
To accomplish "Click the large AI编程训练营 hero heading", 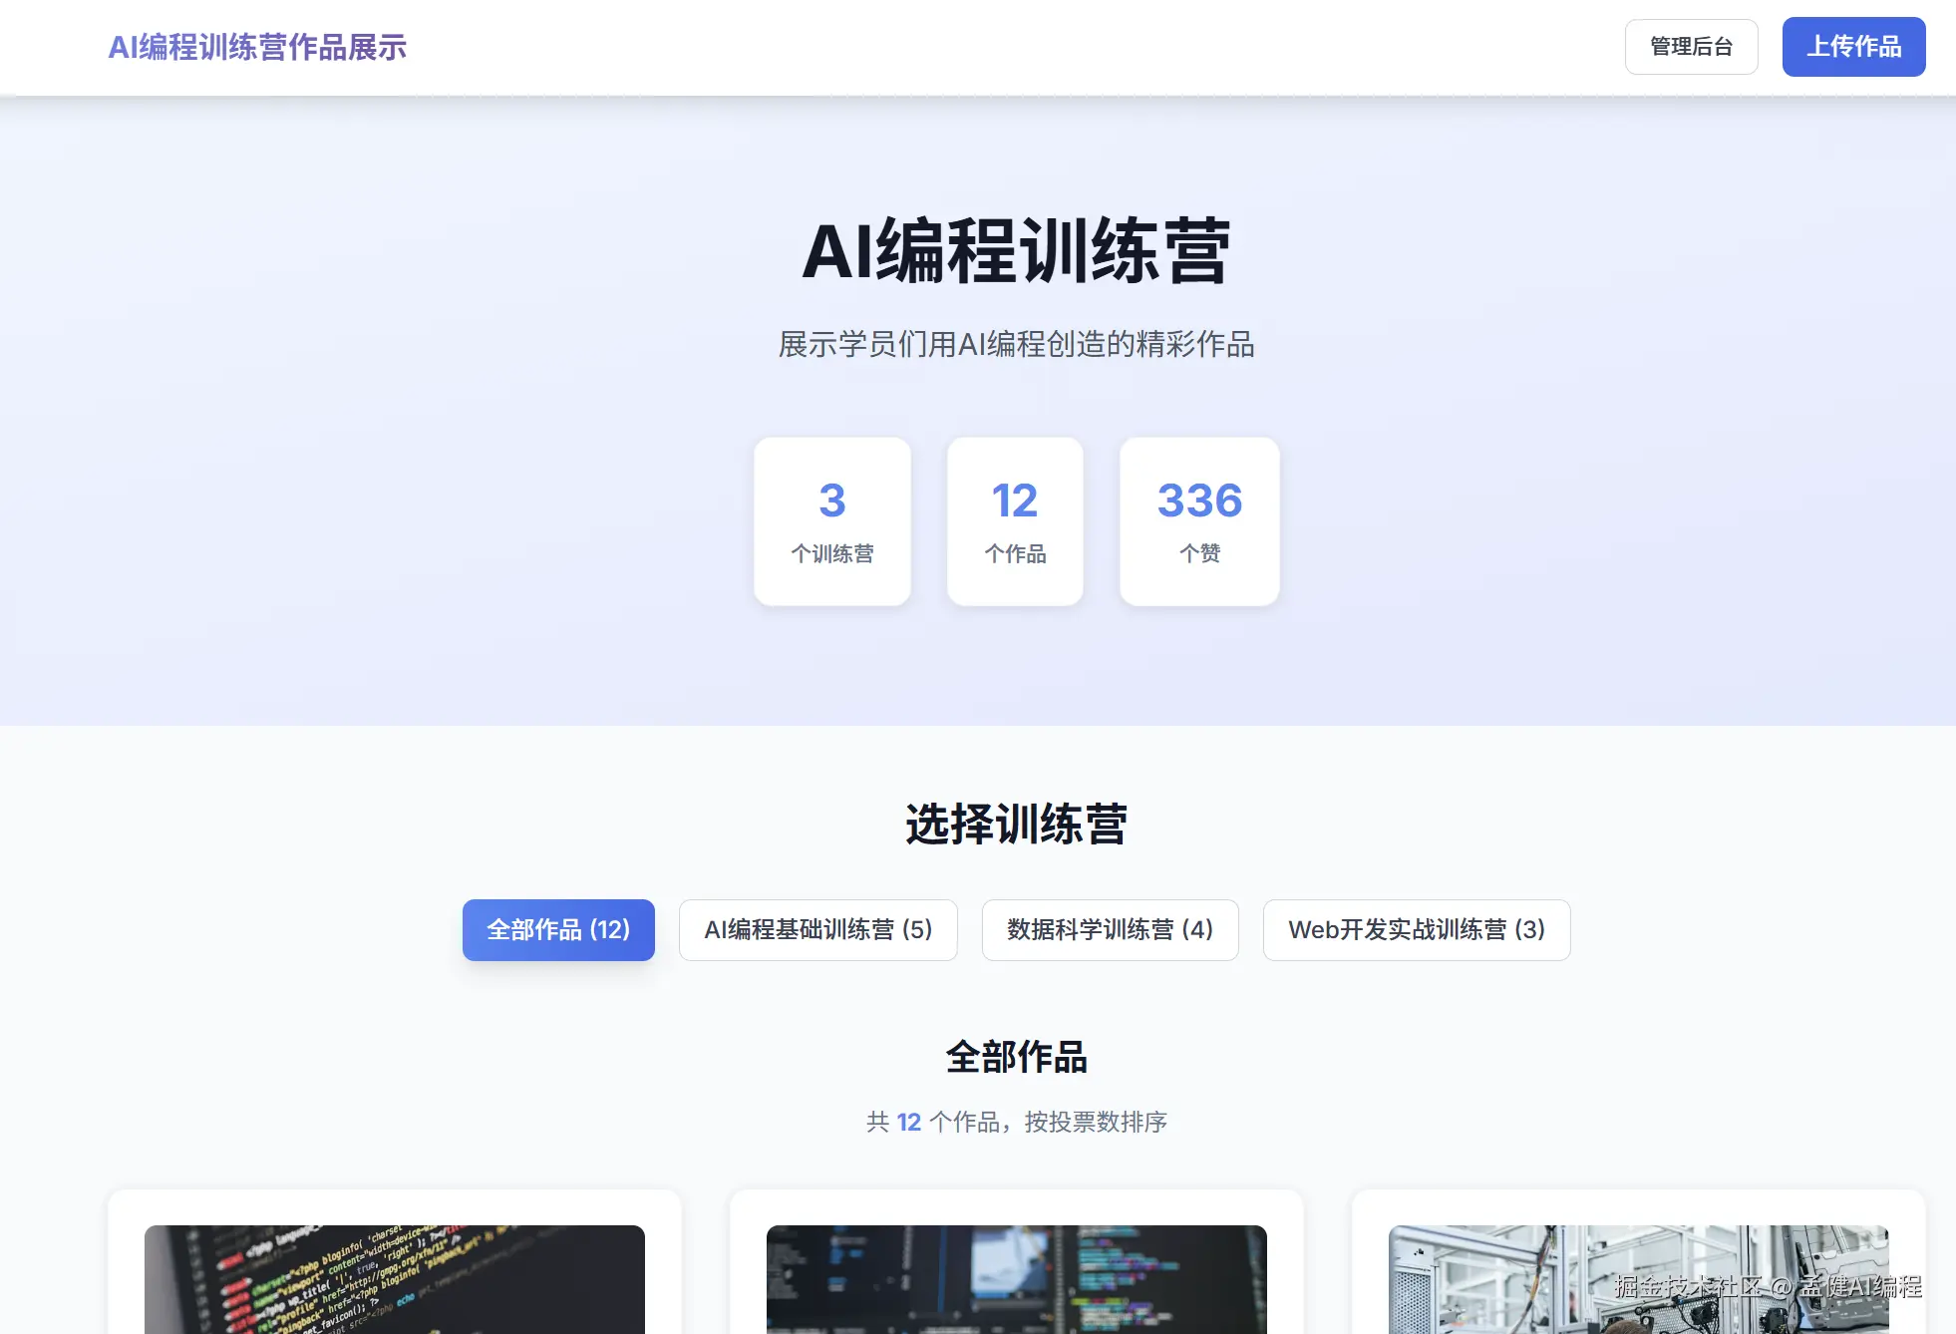I will pyautogui.click(x=1016, y=251).
